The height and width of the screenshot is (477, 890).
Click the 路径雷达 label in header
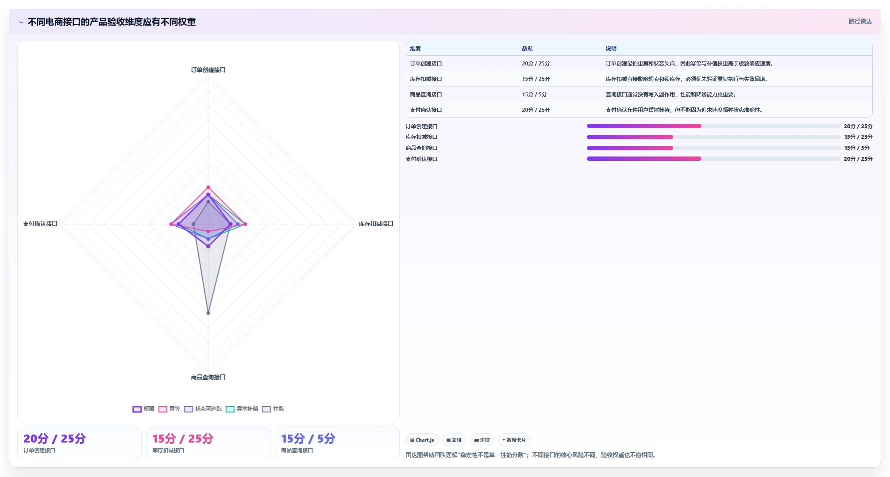pyautogui.click(x=860, y=22)
